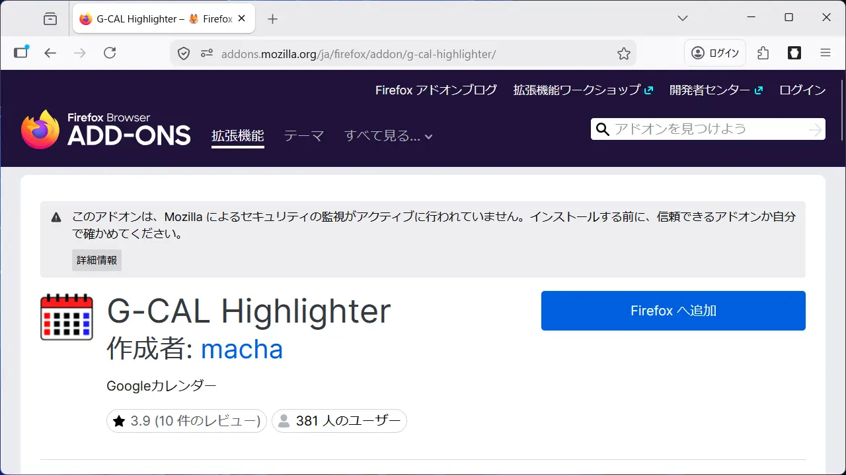Expand the すべて見る dropdown menu
846x475 pixels.
(x=388, y=137)
